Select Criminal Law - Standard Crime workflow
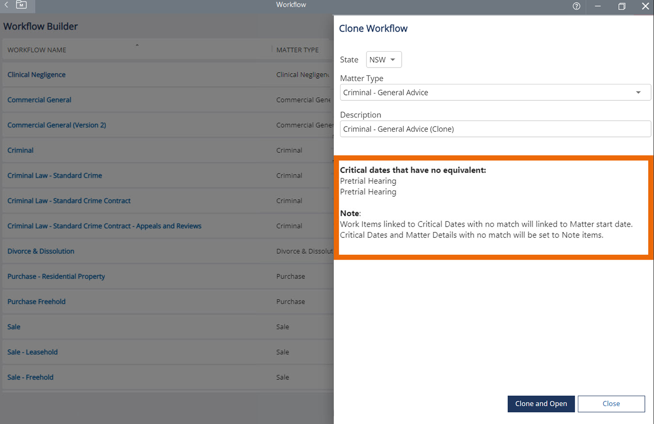 click(54, 176)
